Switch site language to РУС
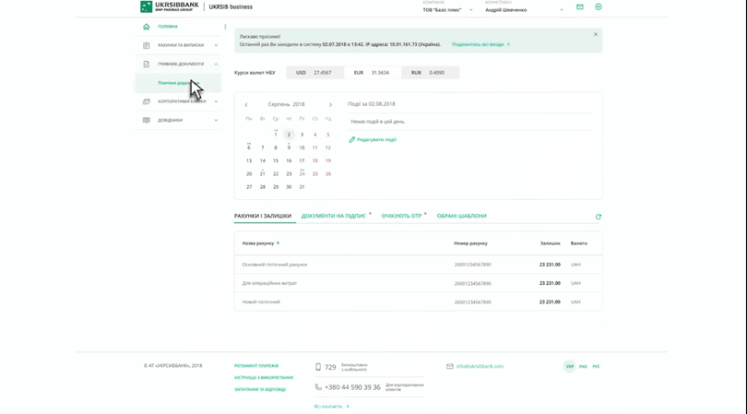747x414 pixels. 596,366
